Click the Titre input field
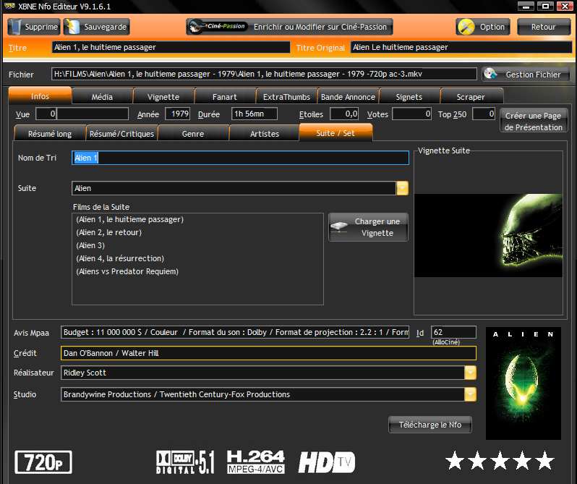The image size is (577, 484). coord(171,47)
